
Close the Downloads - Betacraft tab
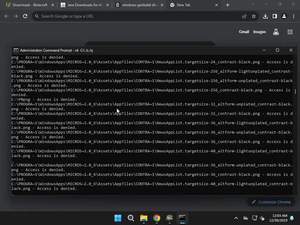53,5
